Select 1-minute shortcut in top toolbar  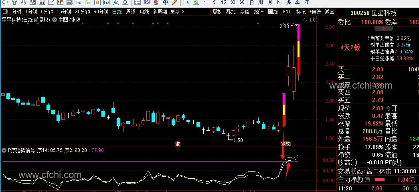(x=205, y=2)
